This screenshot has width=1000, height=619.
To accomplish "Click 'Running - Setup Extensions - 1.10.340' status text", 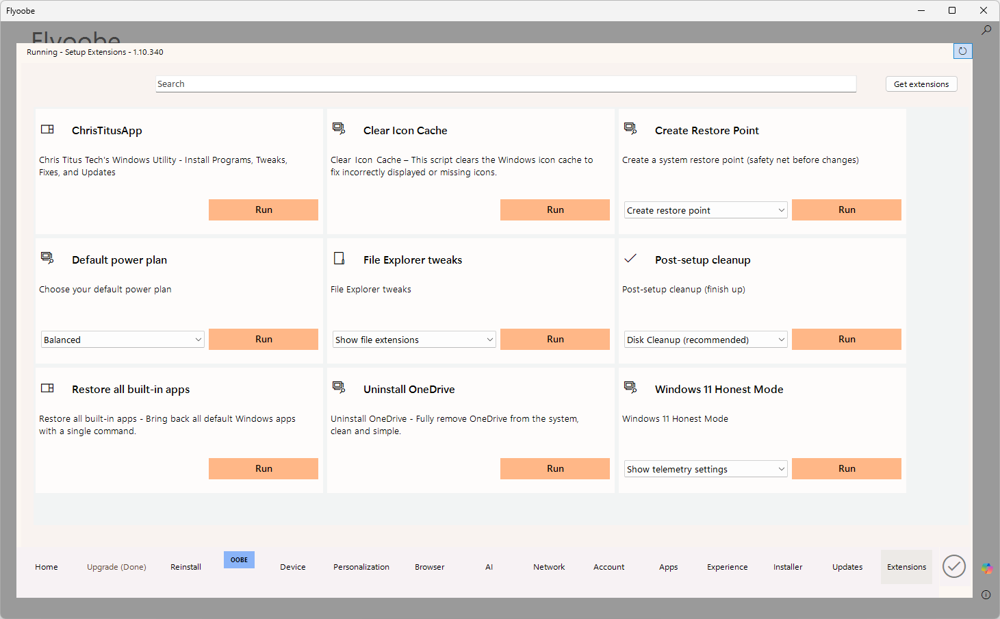I will (x=95, y=52).
